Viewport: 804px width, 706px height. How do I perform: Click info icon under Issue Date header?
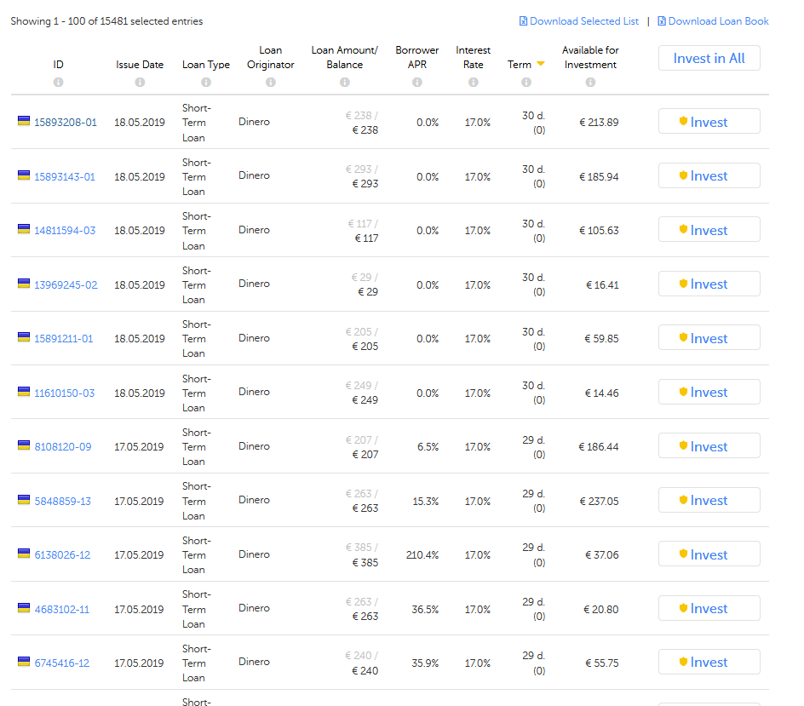pyautogui.click(x=140, y=83)
